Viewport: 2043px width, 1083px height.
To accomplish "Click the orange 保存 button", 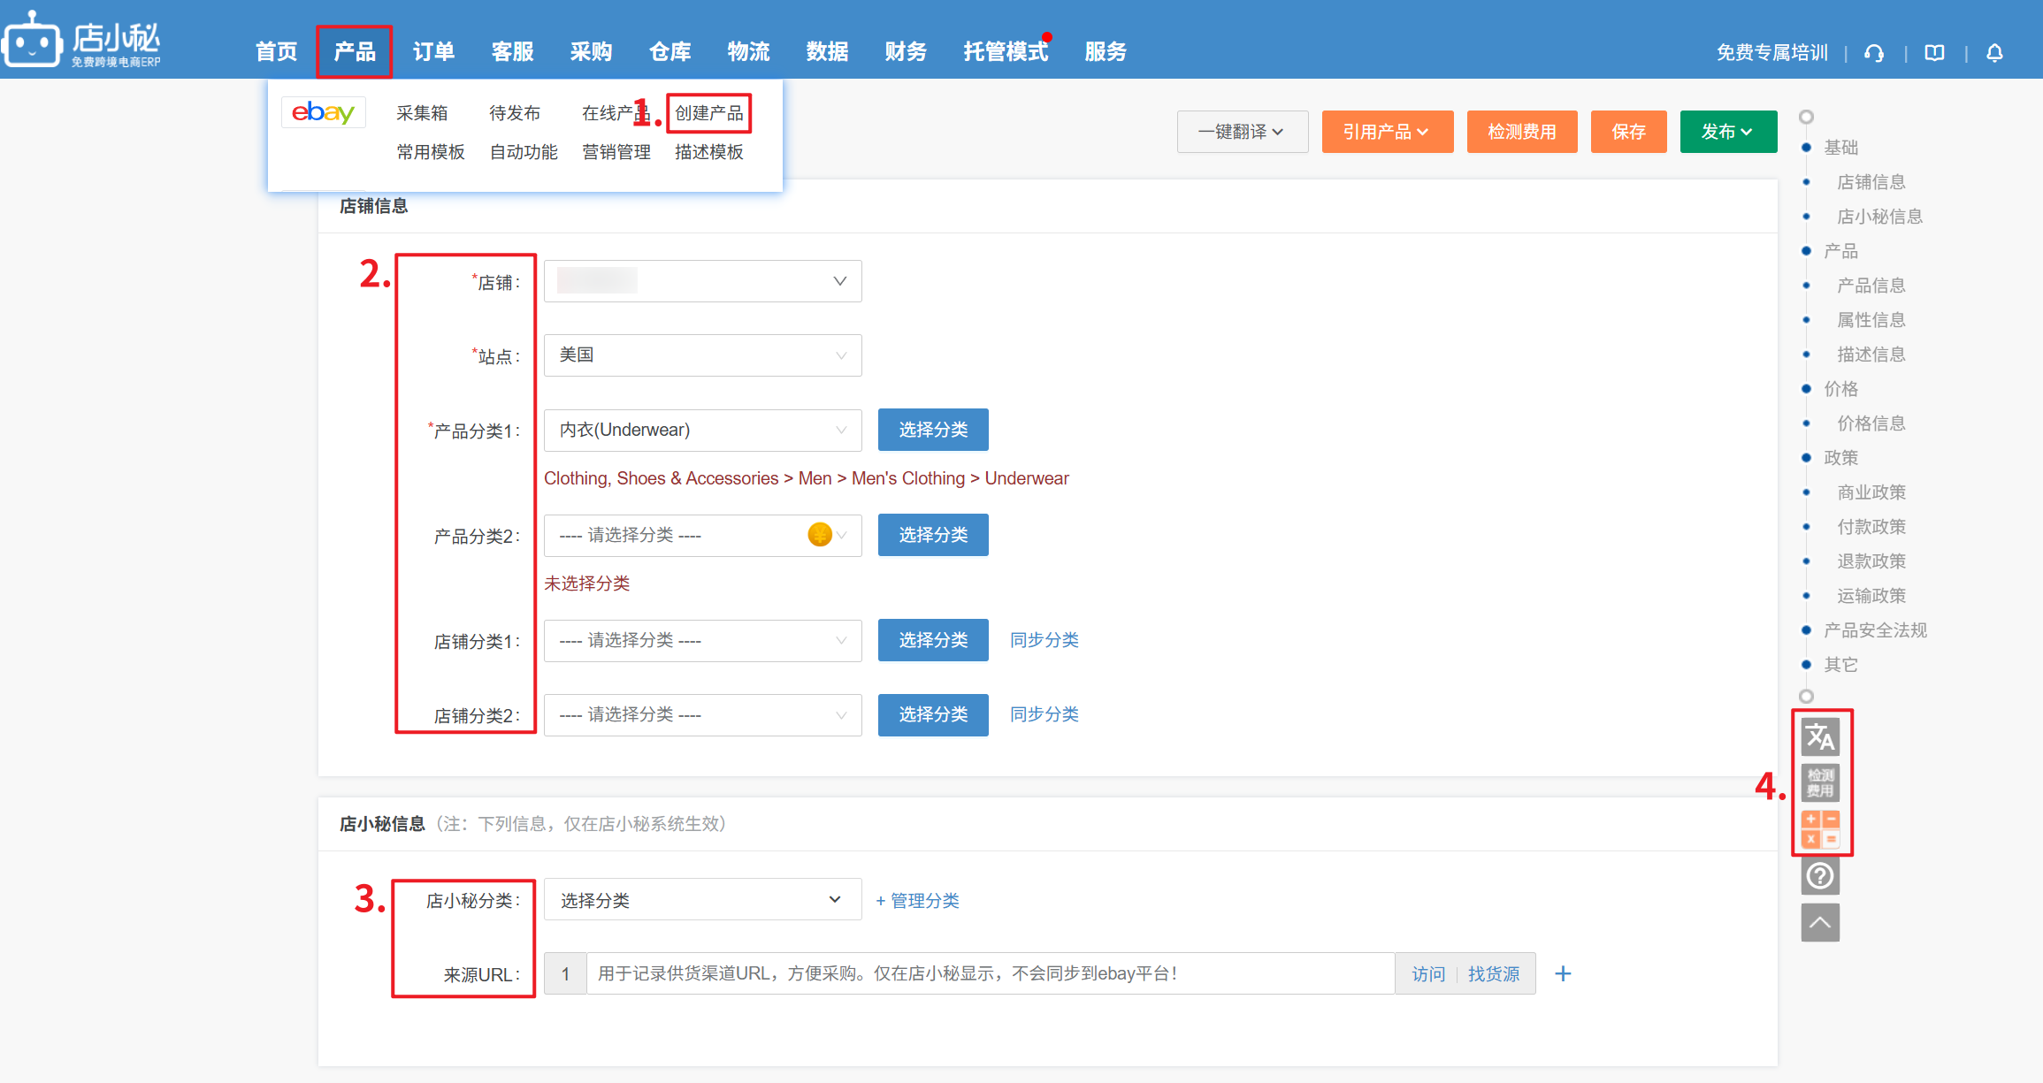I will click(x=1628, y=132).
